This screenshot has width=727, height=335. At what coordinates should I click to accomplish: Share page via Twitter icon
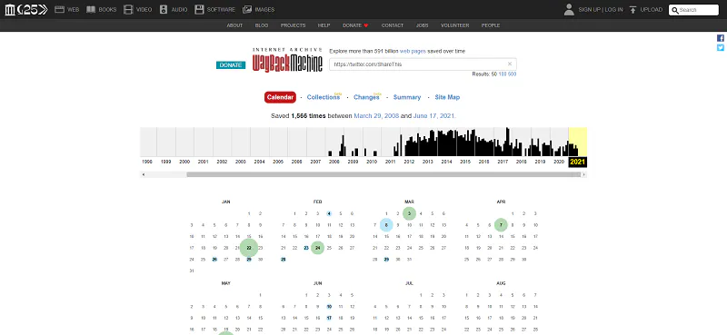[x=721, y=47]
